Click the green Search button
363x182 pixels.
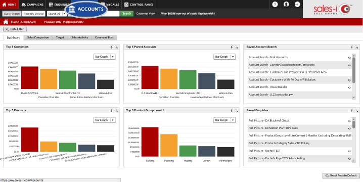tap(126, 14)
